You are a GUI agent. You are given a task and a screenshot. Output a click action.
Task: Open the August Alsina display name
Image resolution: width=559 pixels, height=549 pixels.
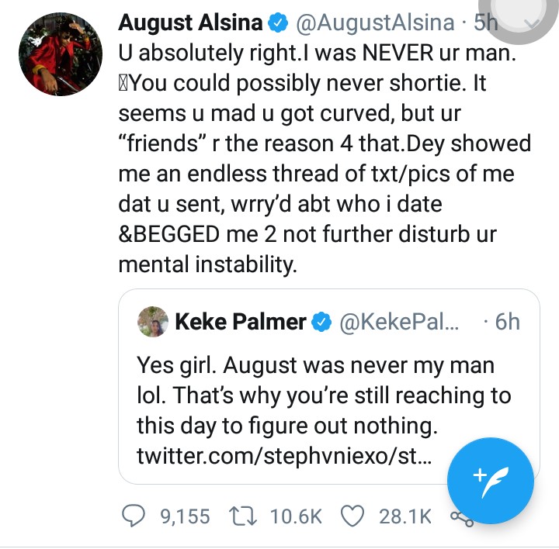pyautogui.click(x=190, y=23)
